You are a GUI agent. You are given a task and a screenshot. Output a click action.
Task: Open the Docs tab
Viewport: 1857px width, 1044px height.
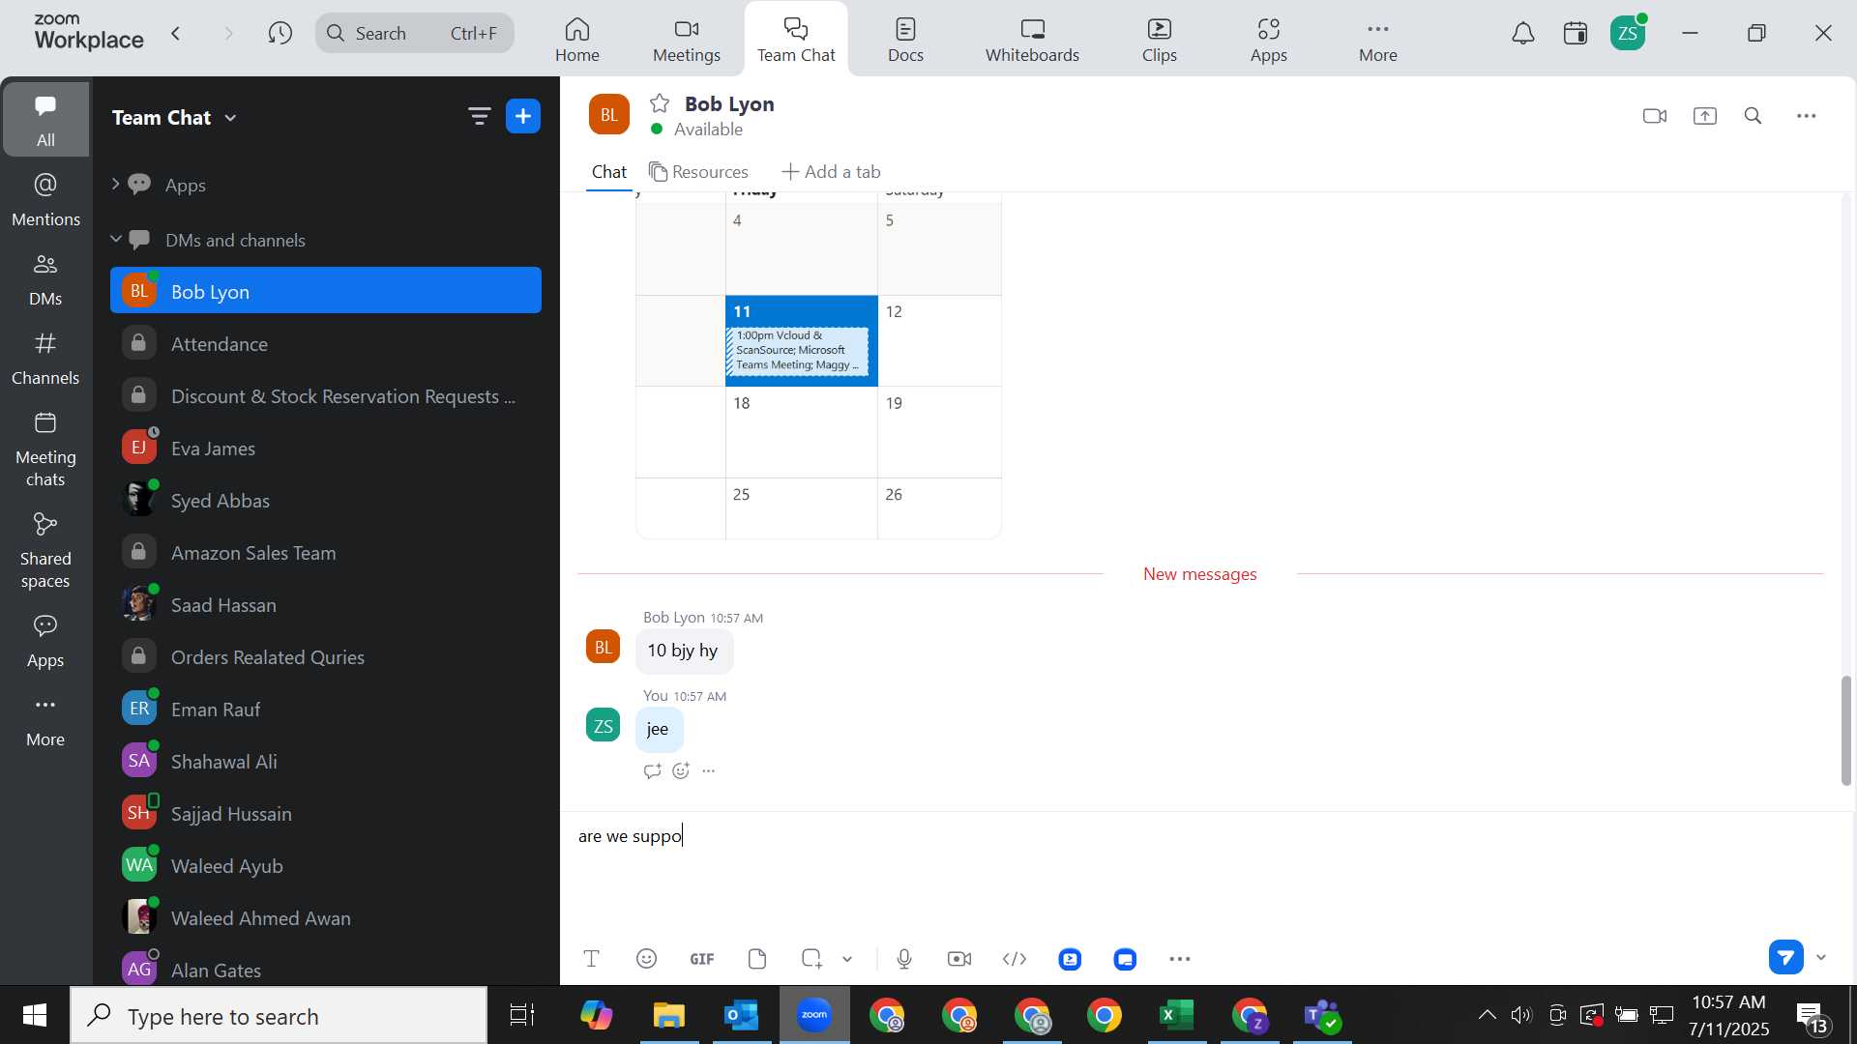906,40
